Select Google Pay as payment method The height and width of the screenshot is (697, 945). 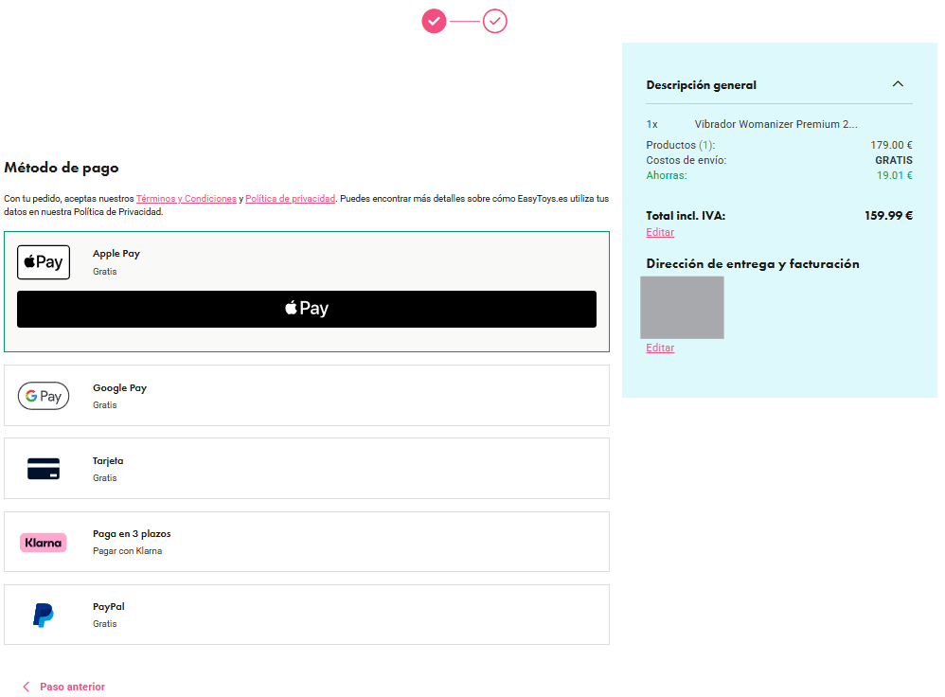[307, 396]
